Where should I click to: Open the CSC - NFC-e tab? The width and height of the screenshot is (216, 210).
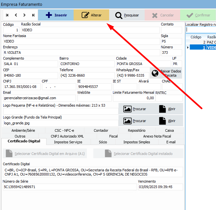coord(64,130)
